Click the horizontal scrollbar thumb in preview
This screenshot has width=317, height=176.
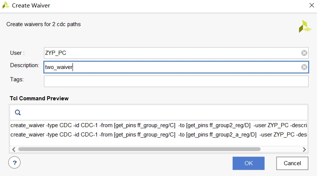(x=139, y=149)
